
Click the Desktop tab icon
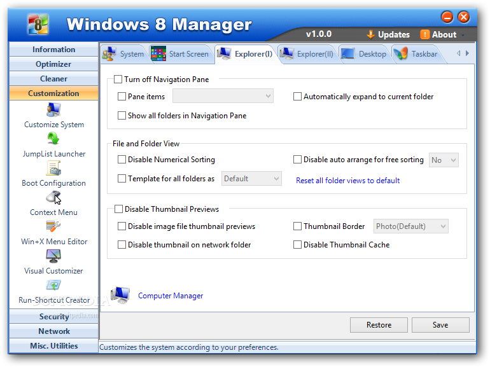(x=347, y=53)
